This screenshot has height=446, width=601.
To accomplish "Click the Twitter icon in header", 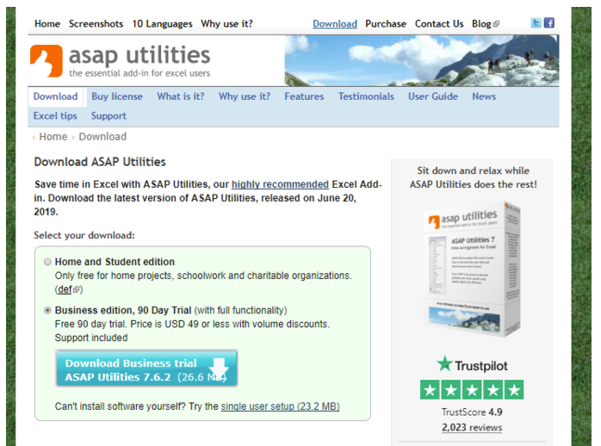I will click(x=536, y=23).
